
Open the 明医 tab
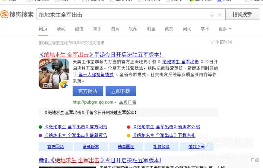[151, 29]
